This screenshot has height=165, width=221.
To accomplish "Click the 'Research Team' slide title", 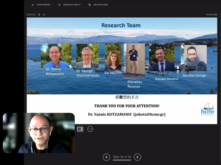I will (x=121, y=25).
